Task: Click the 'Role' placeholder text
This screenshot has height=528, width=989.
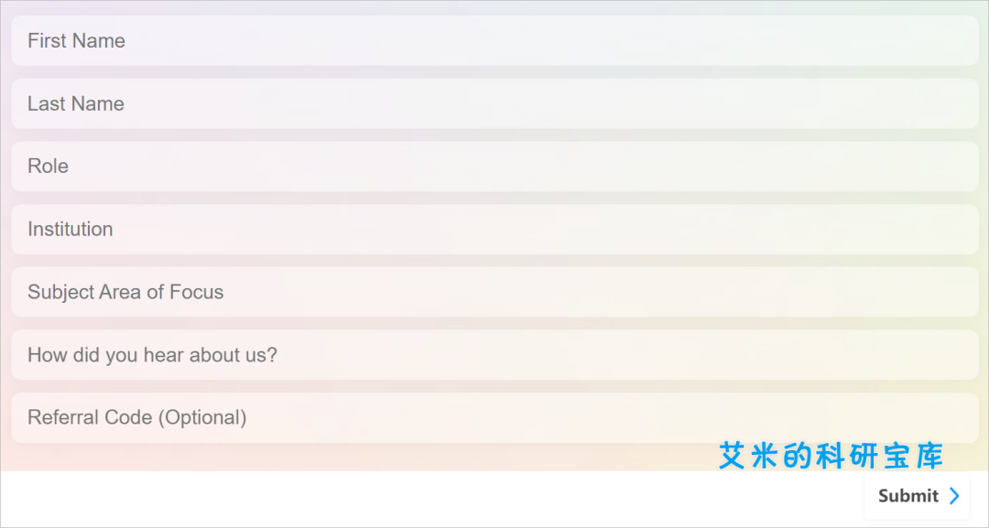Action: pos(48,167)
